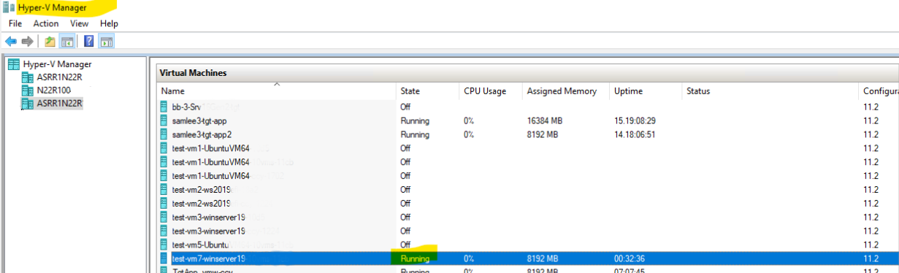This screenshot has height=273, width=899.
Task: Select the test-vm7-winserver19 virtual machine
Action: pyautogui.click(x=529, y=258)
